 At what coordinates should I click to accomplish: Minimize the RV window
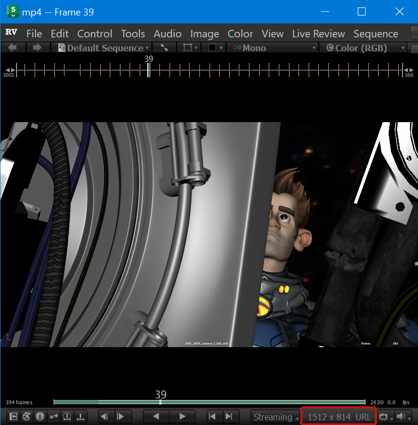click(325, 12)
